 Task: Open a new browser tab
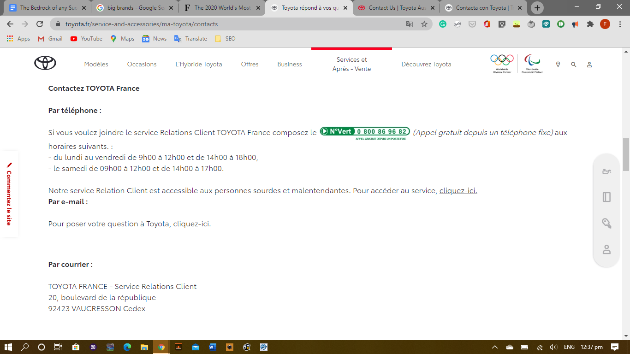point(537,8)
